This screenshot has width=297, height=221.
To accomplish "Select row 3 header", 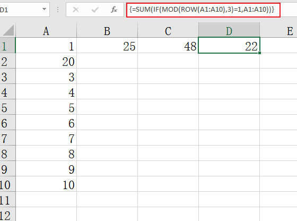I will click(x=7, y=76).
